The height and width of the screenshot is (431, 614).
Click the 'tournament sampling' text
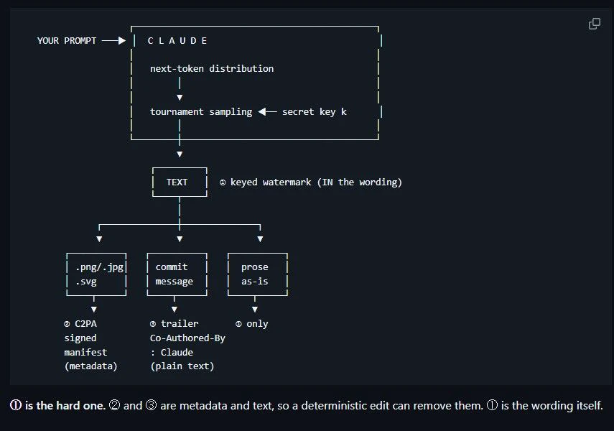[x=201, y=111]
